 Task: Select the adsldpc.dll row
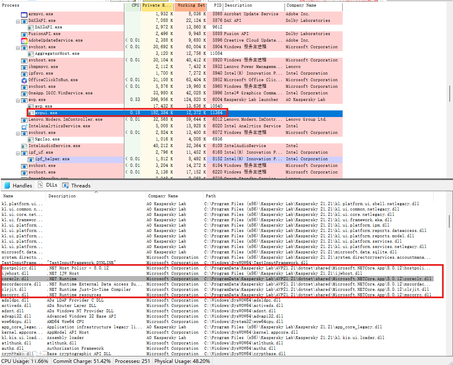point(217,300)
